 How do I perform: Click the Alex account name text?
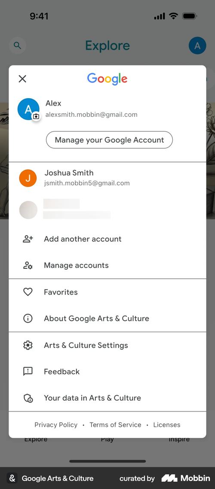point(53,103)
